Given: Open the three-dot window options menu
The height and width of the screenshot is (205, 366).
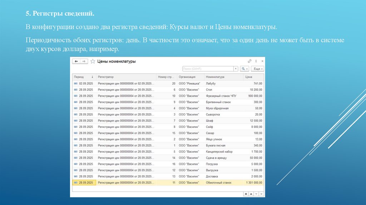Looking at the screenshot, I should tap(256, 61).
